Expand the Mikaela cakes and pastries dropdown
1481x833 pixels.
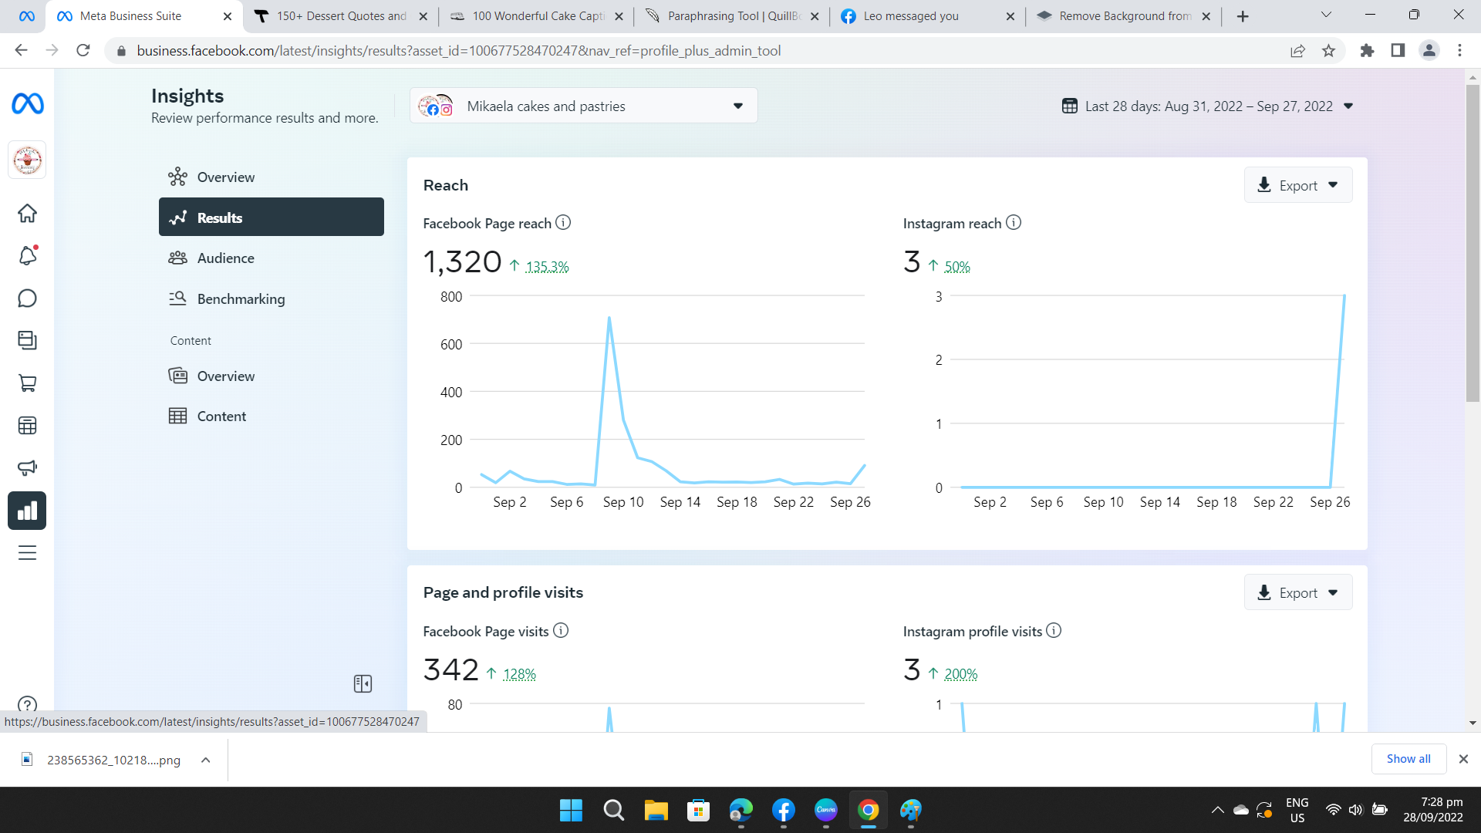pyautogui.click(x=583, y=106)
